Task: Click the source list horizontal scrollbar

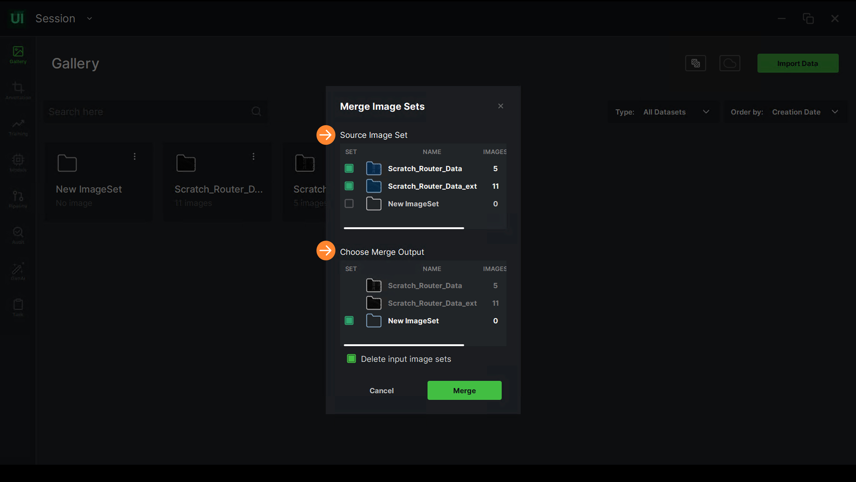Action: [404, 228]
